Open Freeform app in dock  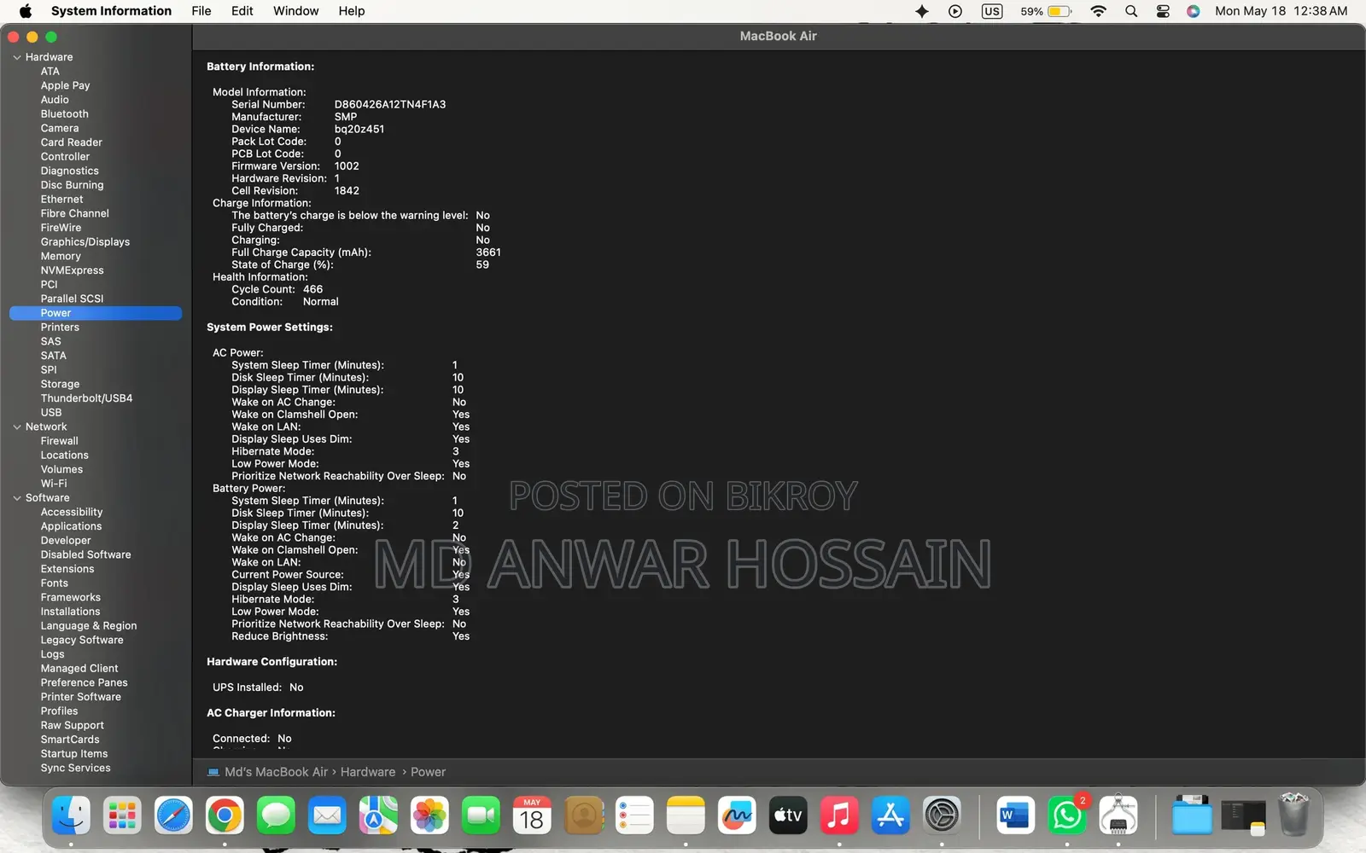tap(737, 816)
